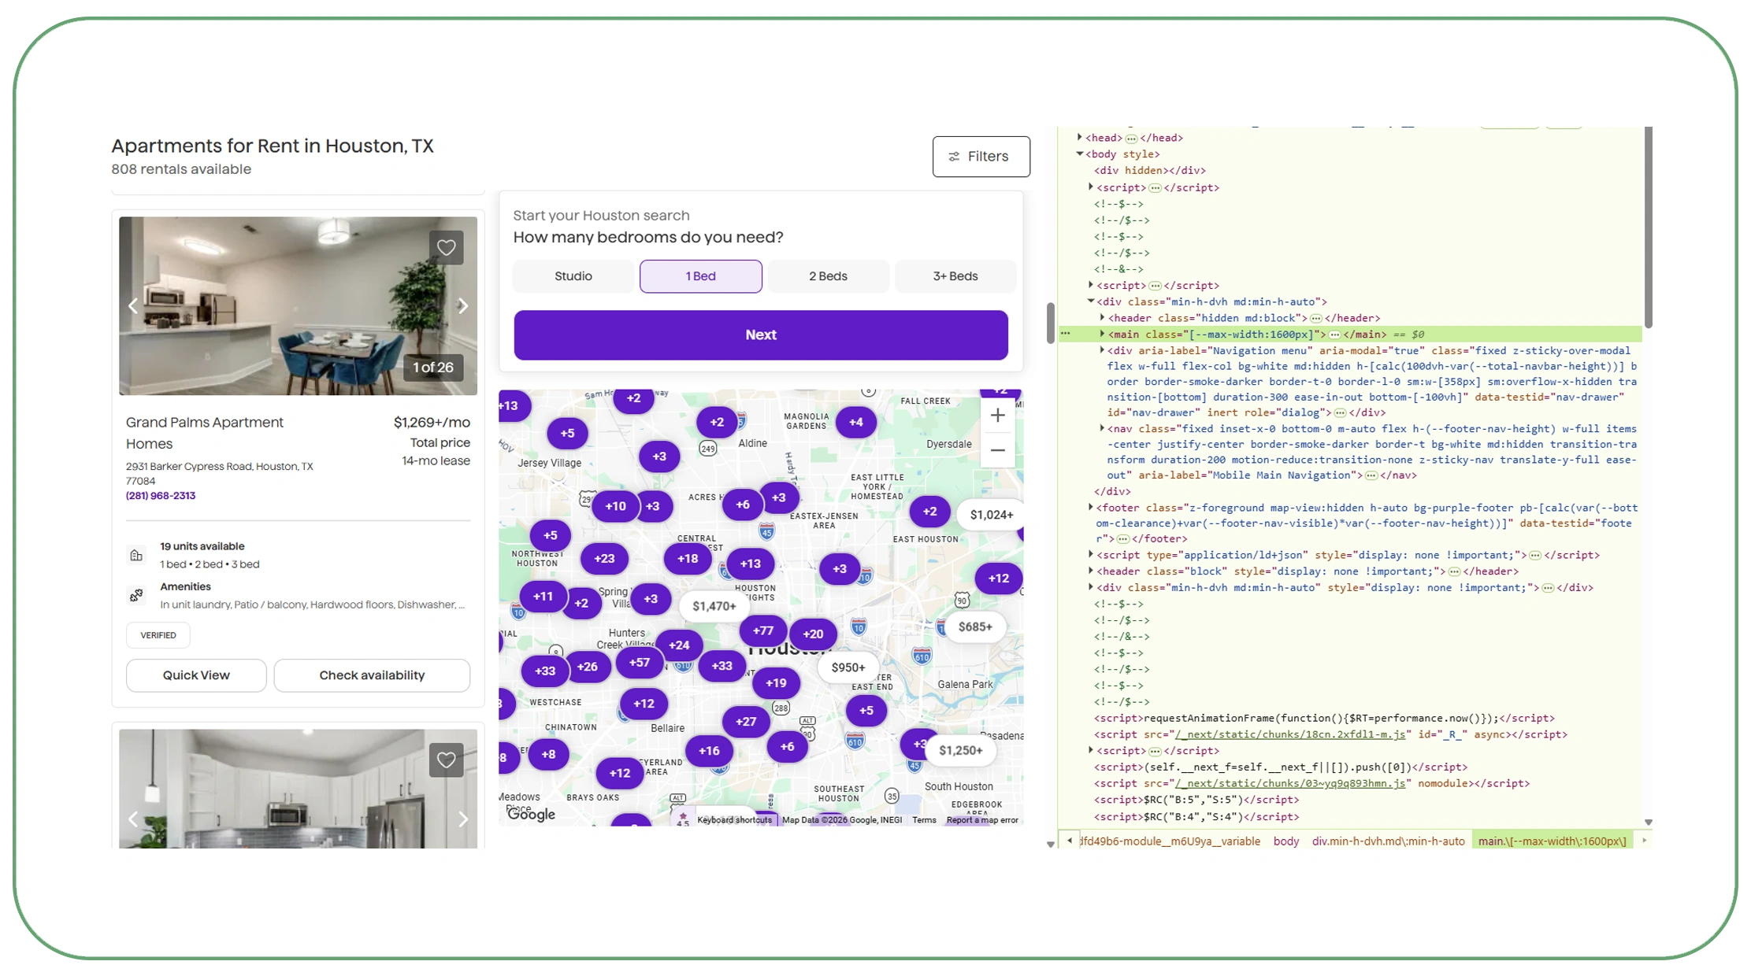Image resolution: width=1751 pixels, height=976 pixels.
Task: Open map Keyboard shortcuts
Action: [x=734, y=820]
